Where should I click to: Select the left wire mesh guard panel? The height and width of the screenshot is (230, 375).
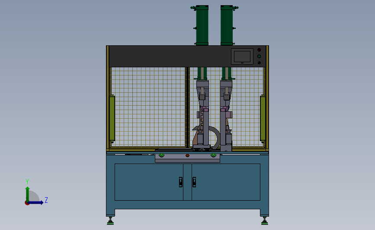pyautogui.click(x=148, y=107)
